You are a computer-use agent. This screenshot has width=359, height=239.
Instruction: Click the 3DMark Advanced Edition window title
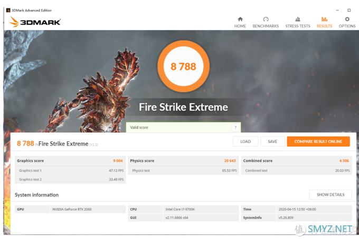[x=32, y=11]
